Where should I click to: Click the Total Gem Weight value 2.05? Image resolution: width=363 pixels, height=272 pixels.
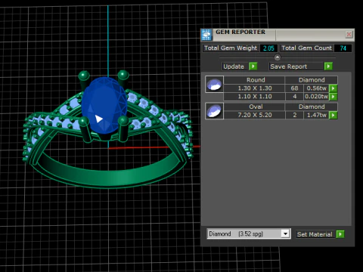pyautogui.click(x=268, y=48)
